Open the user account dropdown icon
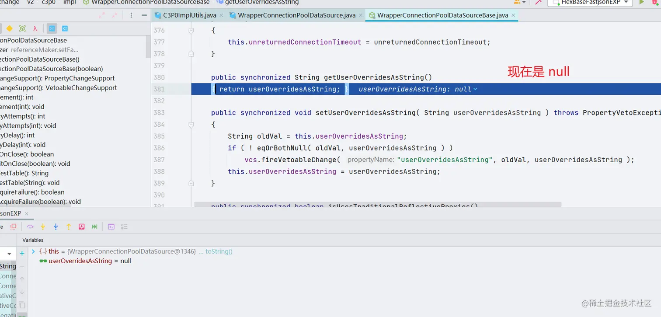The width and height of the screenshot is (661, 317). pyautogui.click(x=519, y=2)
